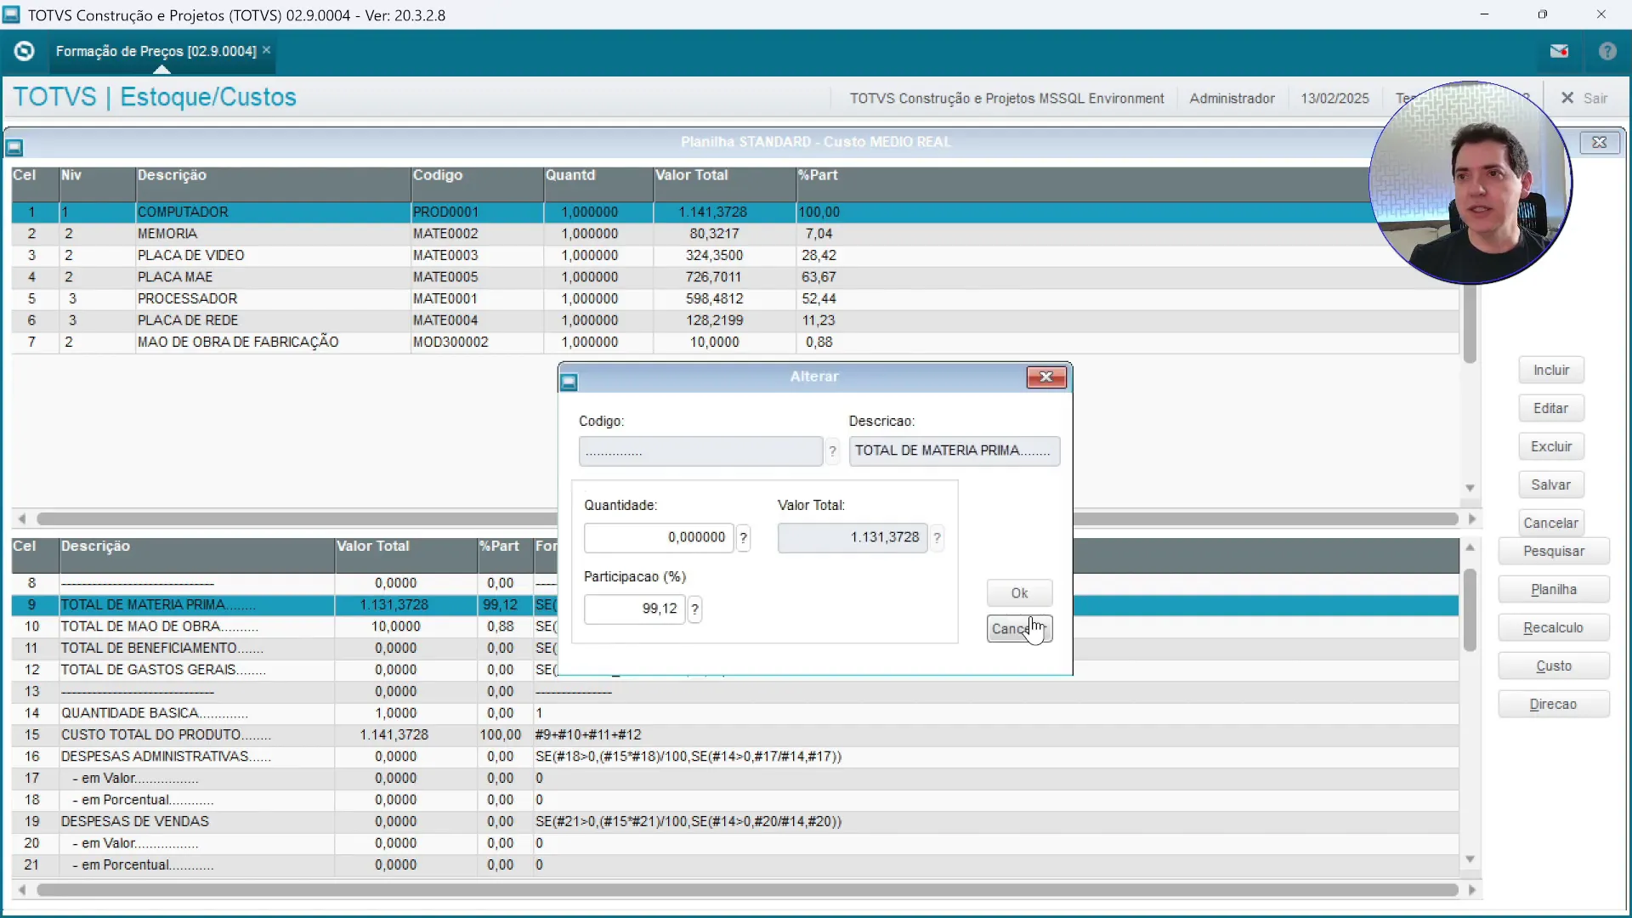The width and height of the screenshot is (1632, 918).
Task: Click the Participacao lookup question mark
Action: point(695,609)
